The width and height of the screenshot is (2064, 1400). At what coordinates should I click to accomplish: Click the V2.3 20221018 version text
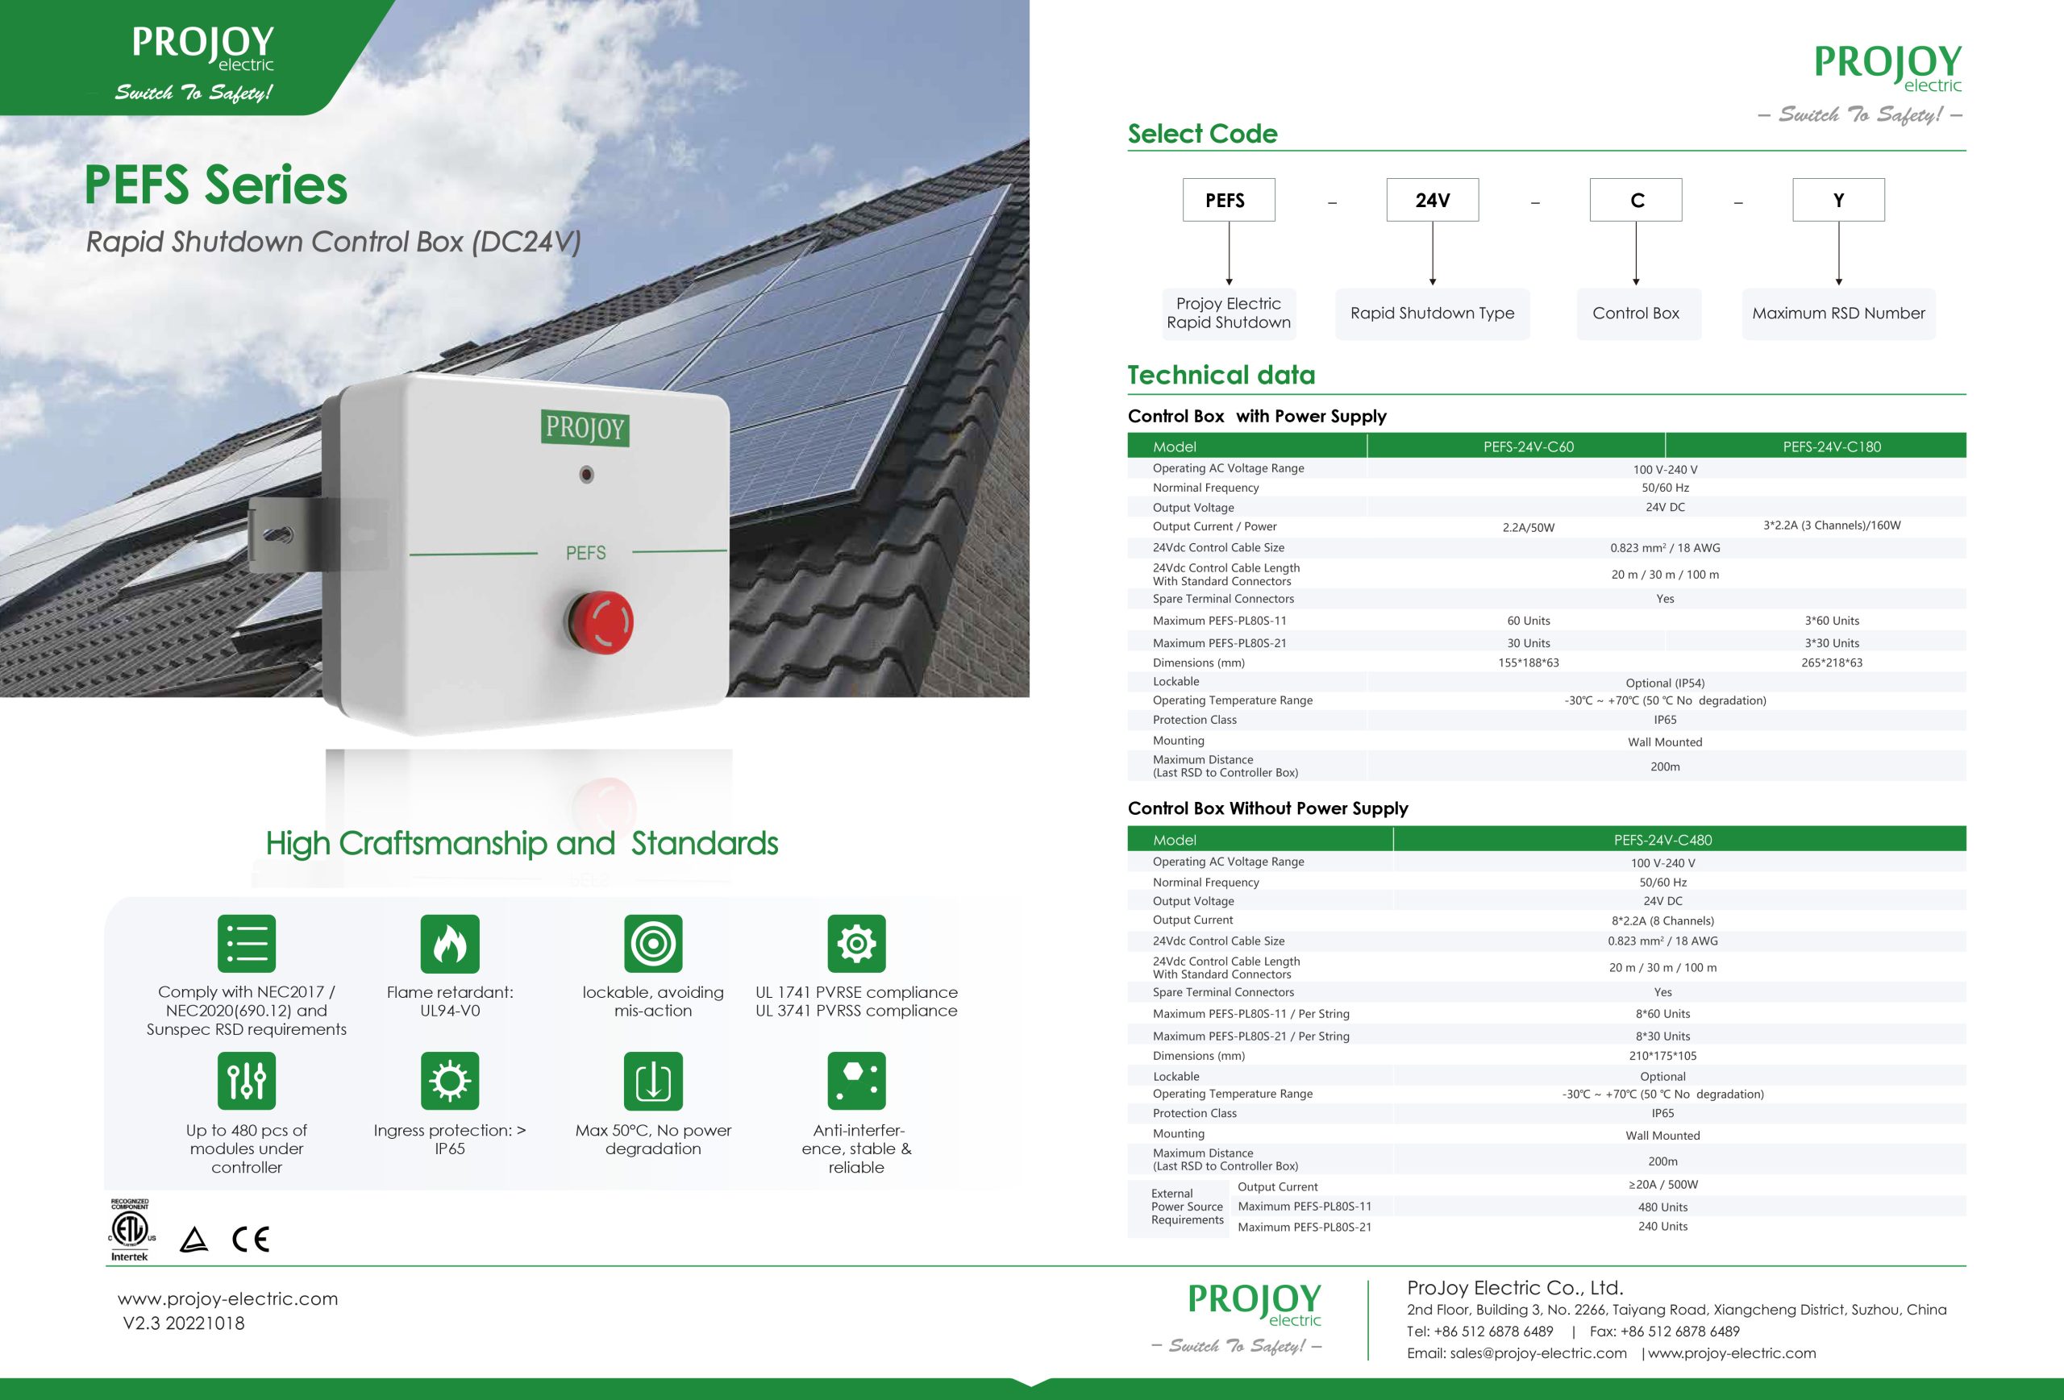coord(184,1323)
